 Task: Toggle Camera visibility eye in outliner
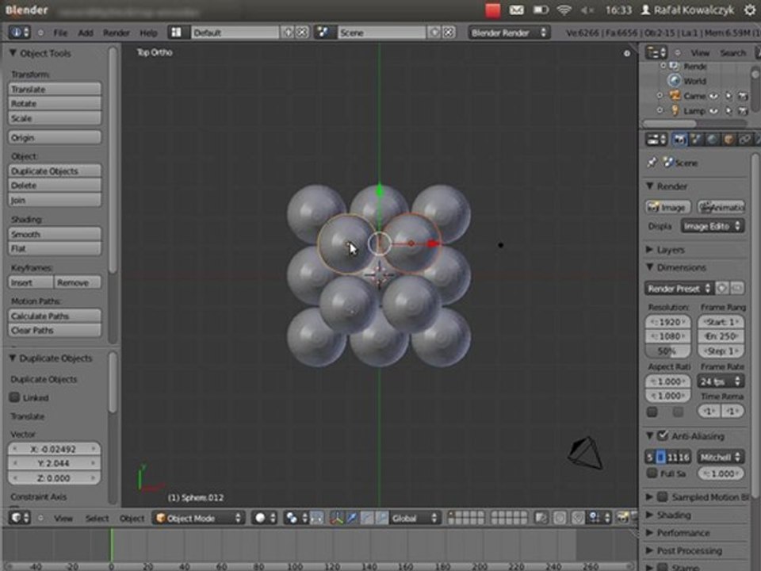[x=713, y=96]
